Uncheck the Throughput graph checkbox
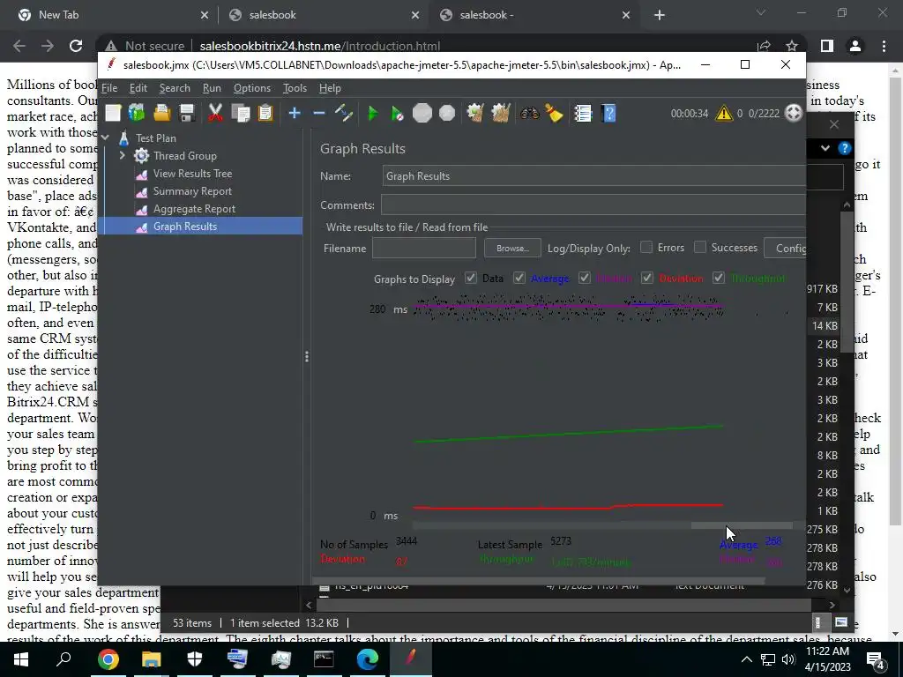Image resolution: width=903 pixels, height=677 pixels. coord(718,278)
